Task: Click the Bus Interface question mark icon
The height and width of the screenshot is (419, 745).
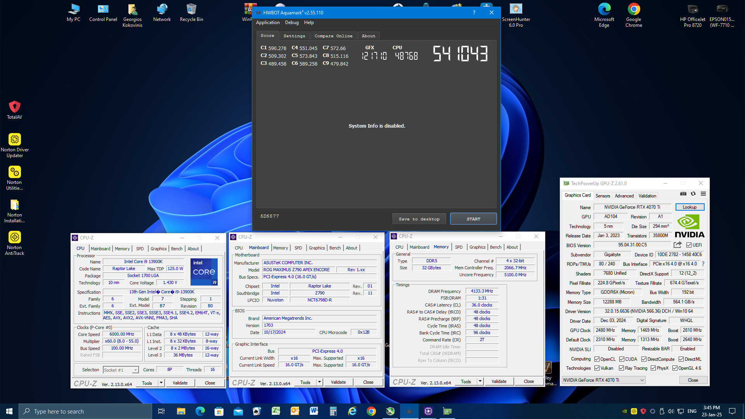Action: (x=703, y=264)
